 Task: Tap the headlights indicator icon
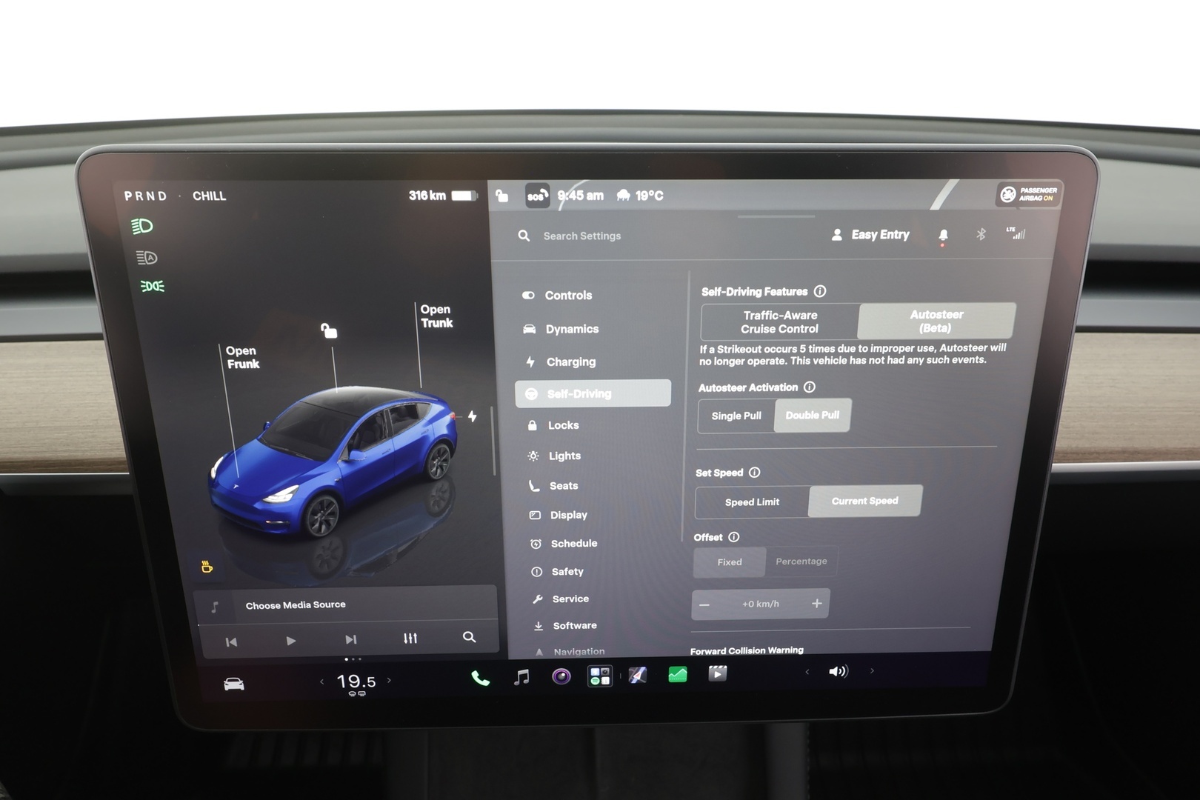(x=142, y=226)
